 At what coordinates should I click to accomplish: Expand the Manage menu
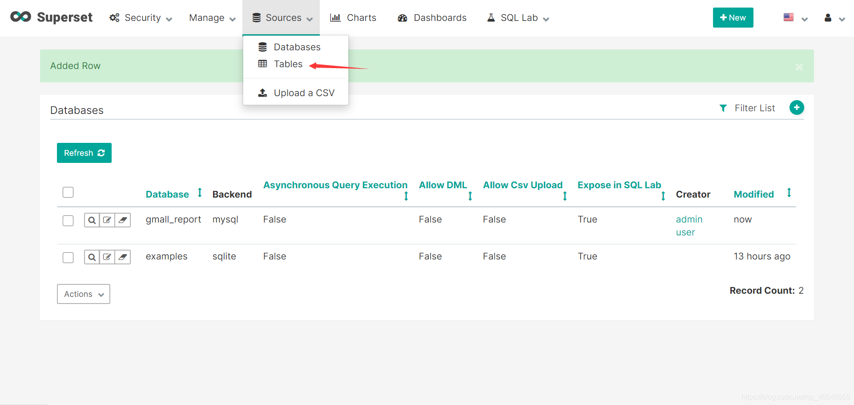point(212,18)
